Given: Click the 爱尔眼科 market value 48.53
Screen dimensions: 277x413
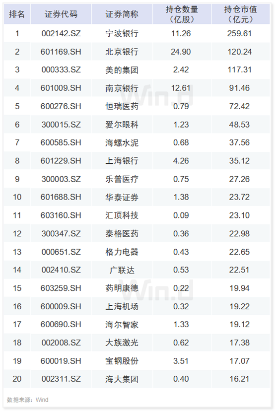Looking at the screenshot, I should 239,124.
